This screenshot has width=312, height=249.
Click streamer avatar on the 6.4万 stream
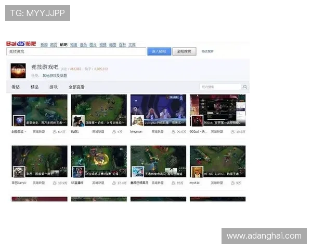tap(19, 120)
